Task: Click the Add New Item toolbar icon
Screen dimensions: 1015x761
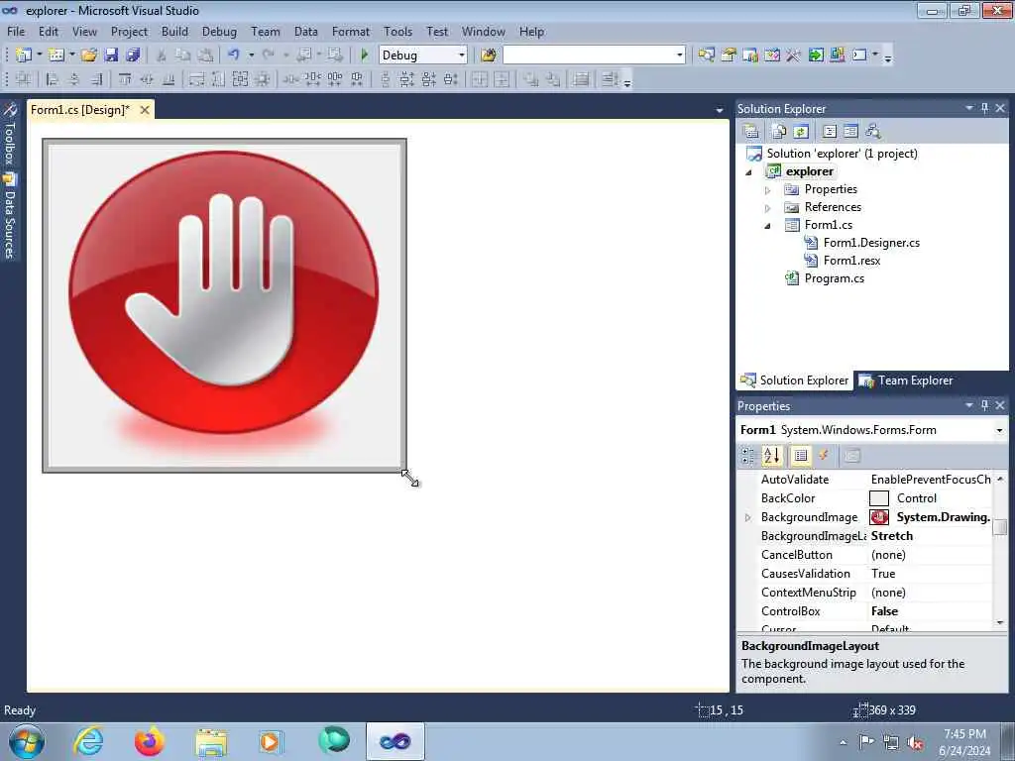Action: 56,55
